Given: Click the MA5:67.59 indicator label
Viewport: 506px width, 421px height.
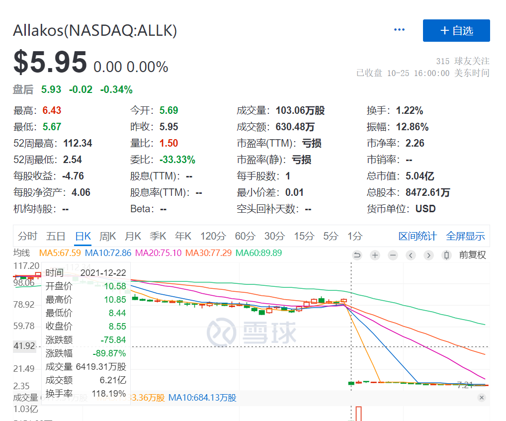Looking at the screenshot, I should 60,253.
